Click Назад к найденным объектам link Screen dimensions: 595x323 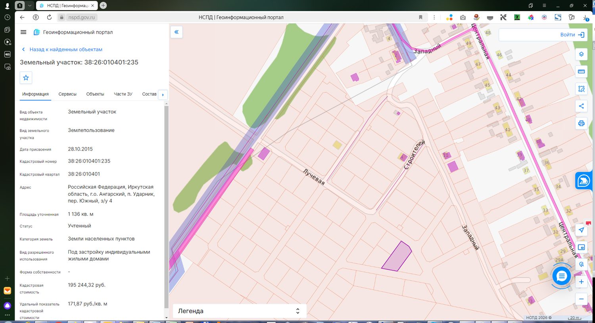62,50
